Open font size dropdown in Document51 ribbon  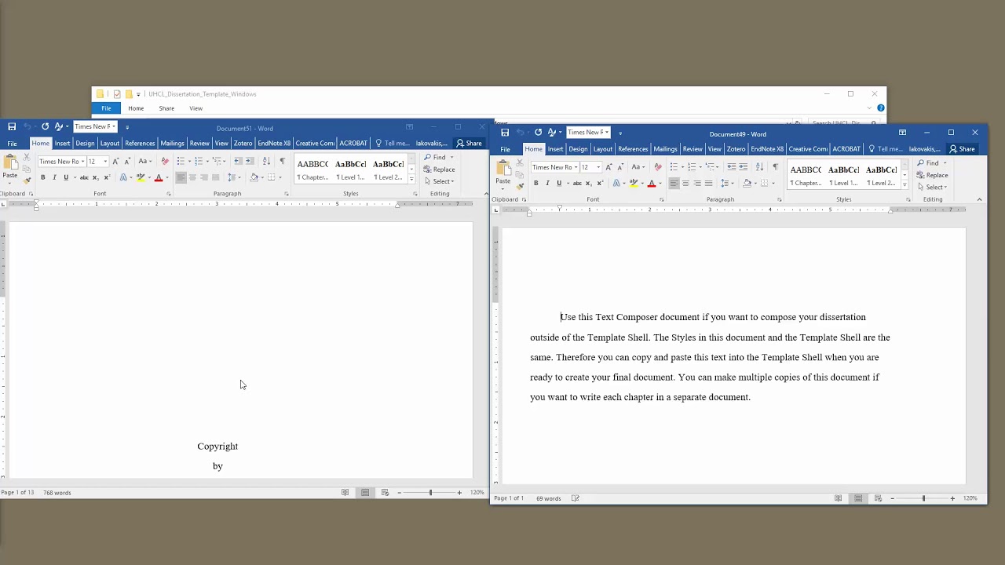tap(105, 161)
